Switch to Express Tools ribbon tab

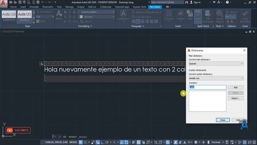click(x=139, y=7)
